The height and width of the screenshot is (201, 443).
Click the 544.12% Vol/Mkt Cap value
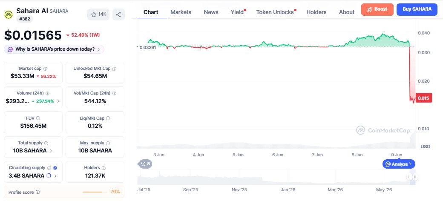(95, 101)
